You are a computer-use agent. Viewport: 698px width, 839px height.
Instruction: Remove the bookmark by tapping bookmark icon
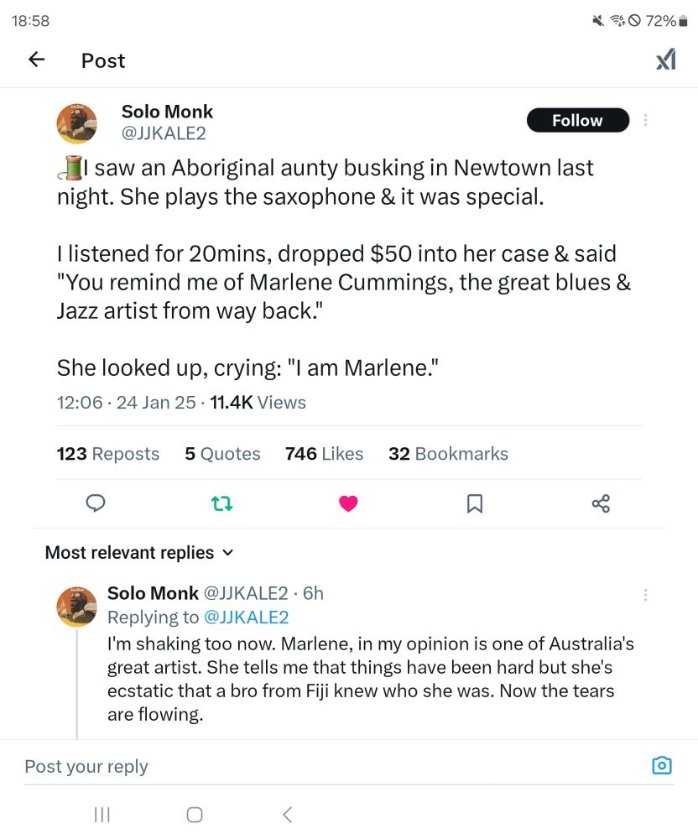click(x=475, y=503)
